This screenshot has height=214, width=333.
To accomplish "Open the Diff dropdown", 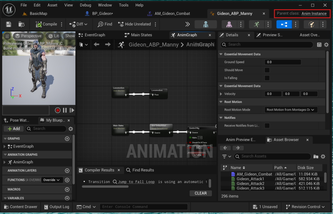I will (78, 24).
